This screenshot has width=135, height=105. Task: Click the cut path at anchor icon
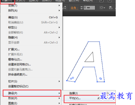coord(64,8)
